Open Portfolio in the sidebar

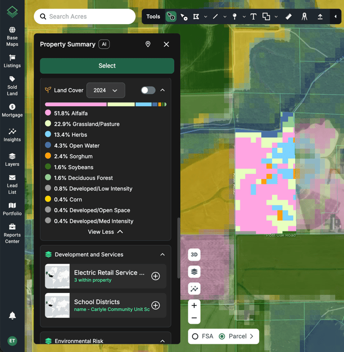point(12,209)
